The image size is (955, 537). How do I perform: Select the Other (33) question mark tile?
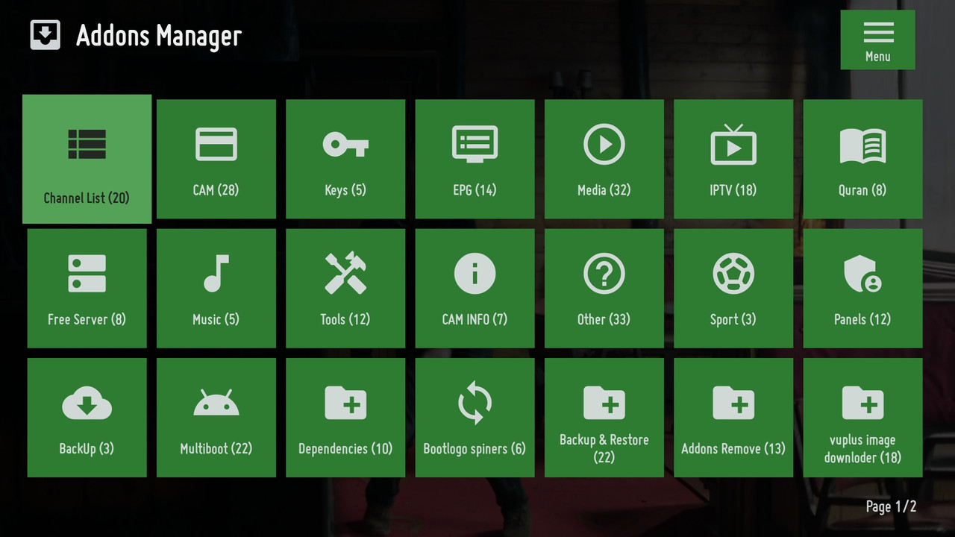(604, 289)
